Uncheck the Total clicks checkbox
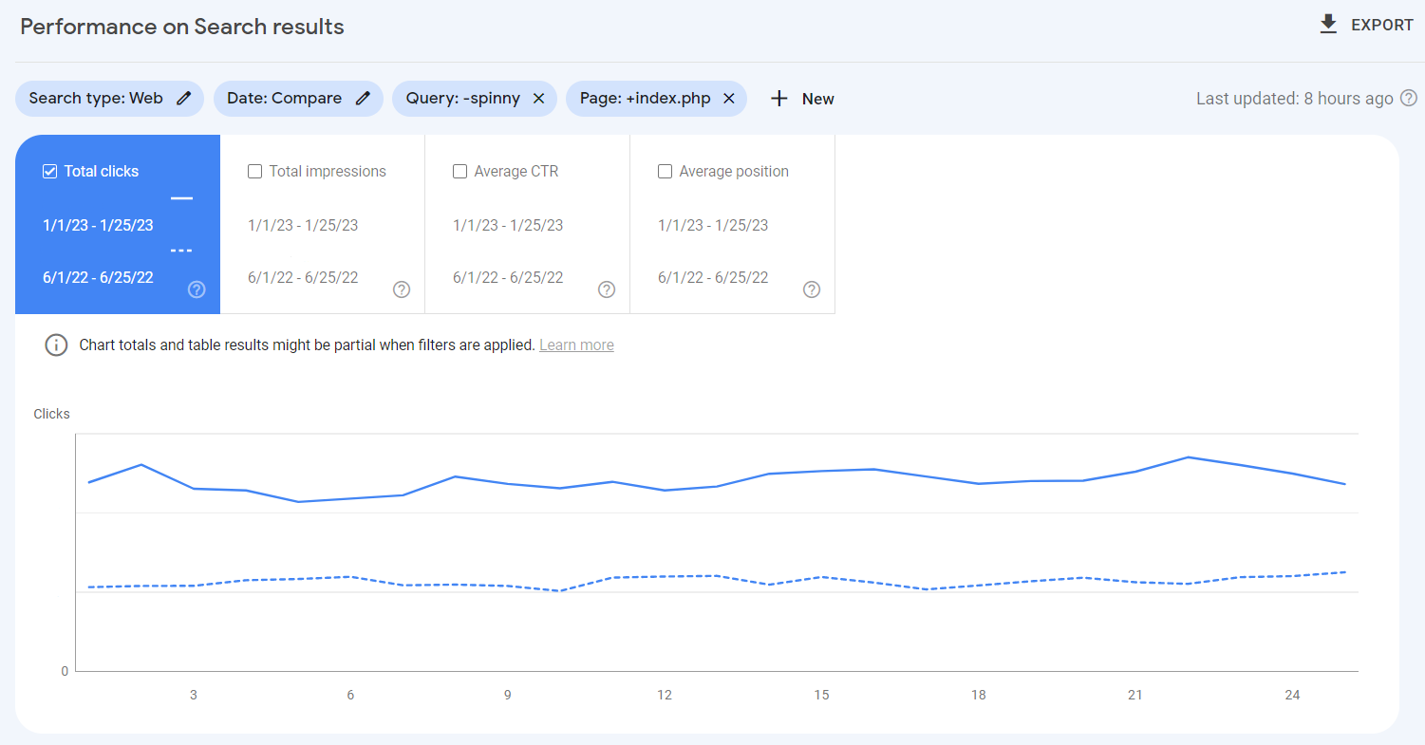Screen dimensions: 1425x745 (x=50, y=172)
